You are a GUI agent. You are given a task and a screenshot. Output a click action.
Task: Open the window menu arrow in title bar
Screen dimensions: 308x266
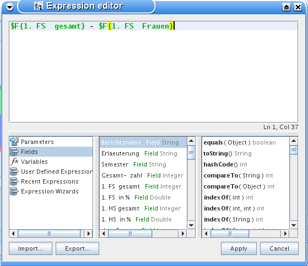(x=9, y=7)
